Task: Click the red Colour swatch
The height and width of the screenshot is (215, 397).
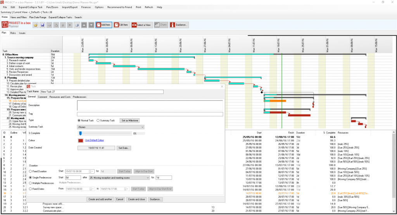Action: coord(81,140)
